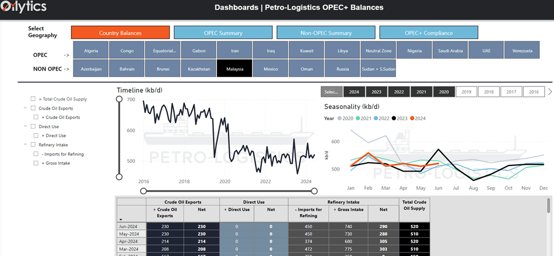Select Neutral Zone button
Viewport: 554px width, 256px height.
379,50
